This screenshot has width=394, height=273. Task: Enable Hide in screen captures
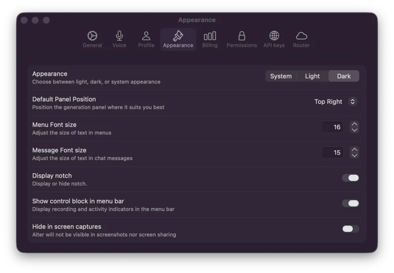coord(350,229)
